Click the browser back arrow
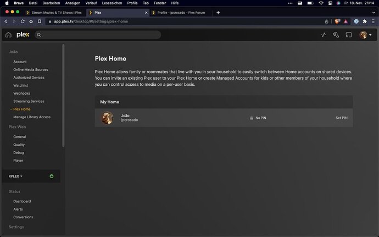 6,21
